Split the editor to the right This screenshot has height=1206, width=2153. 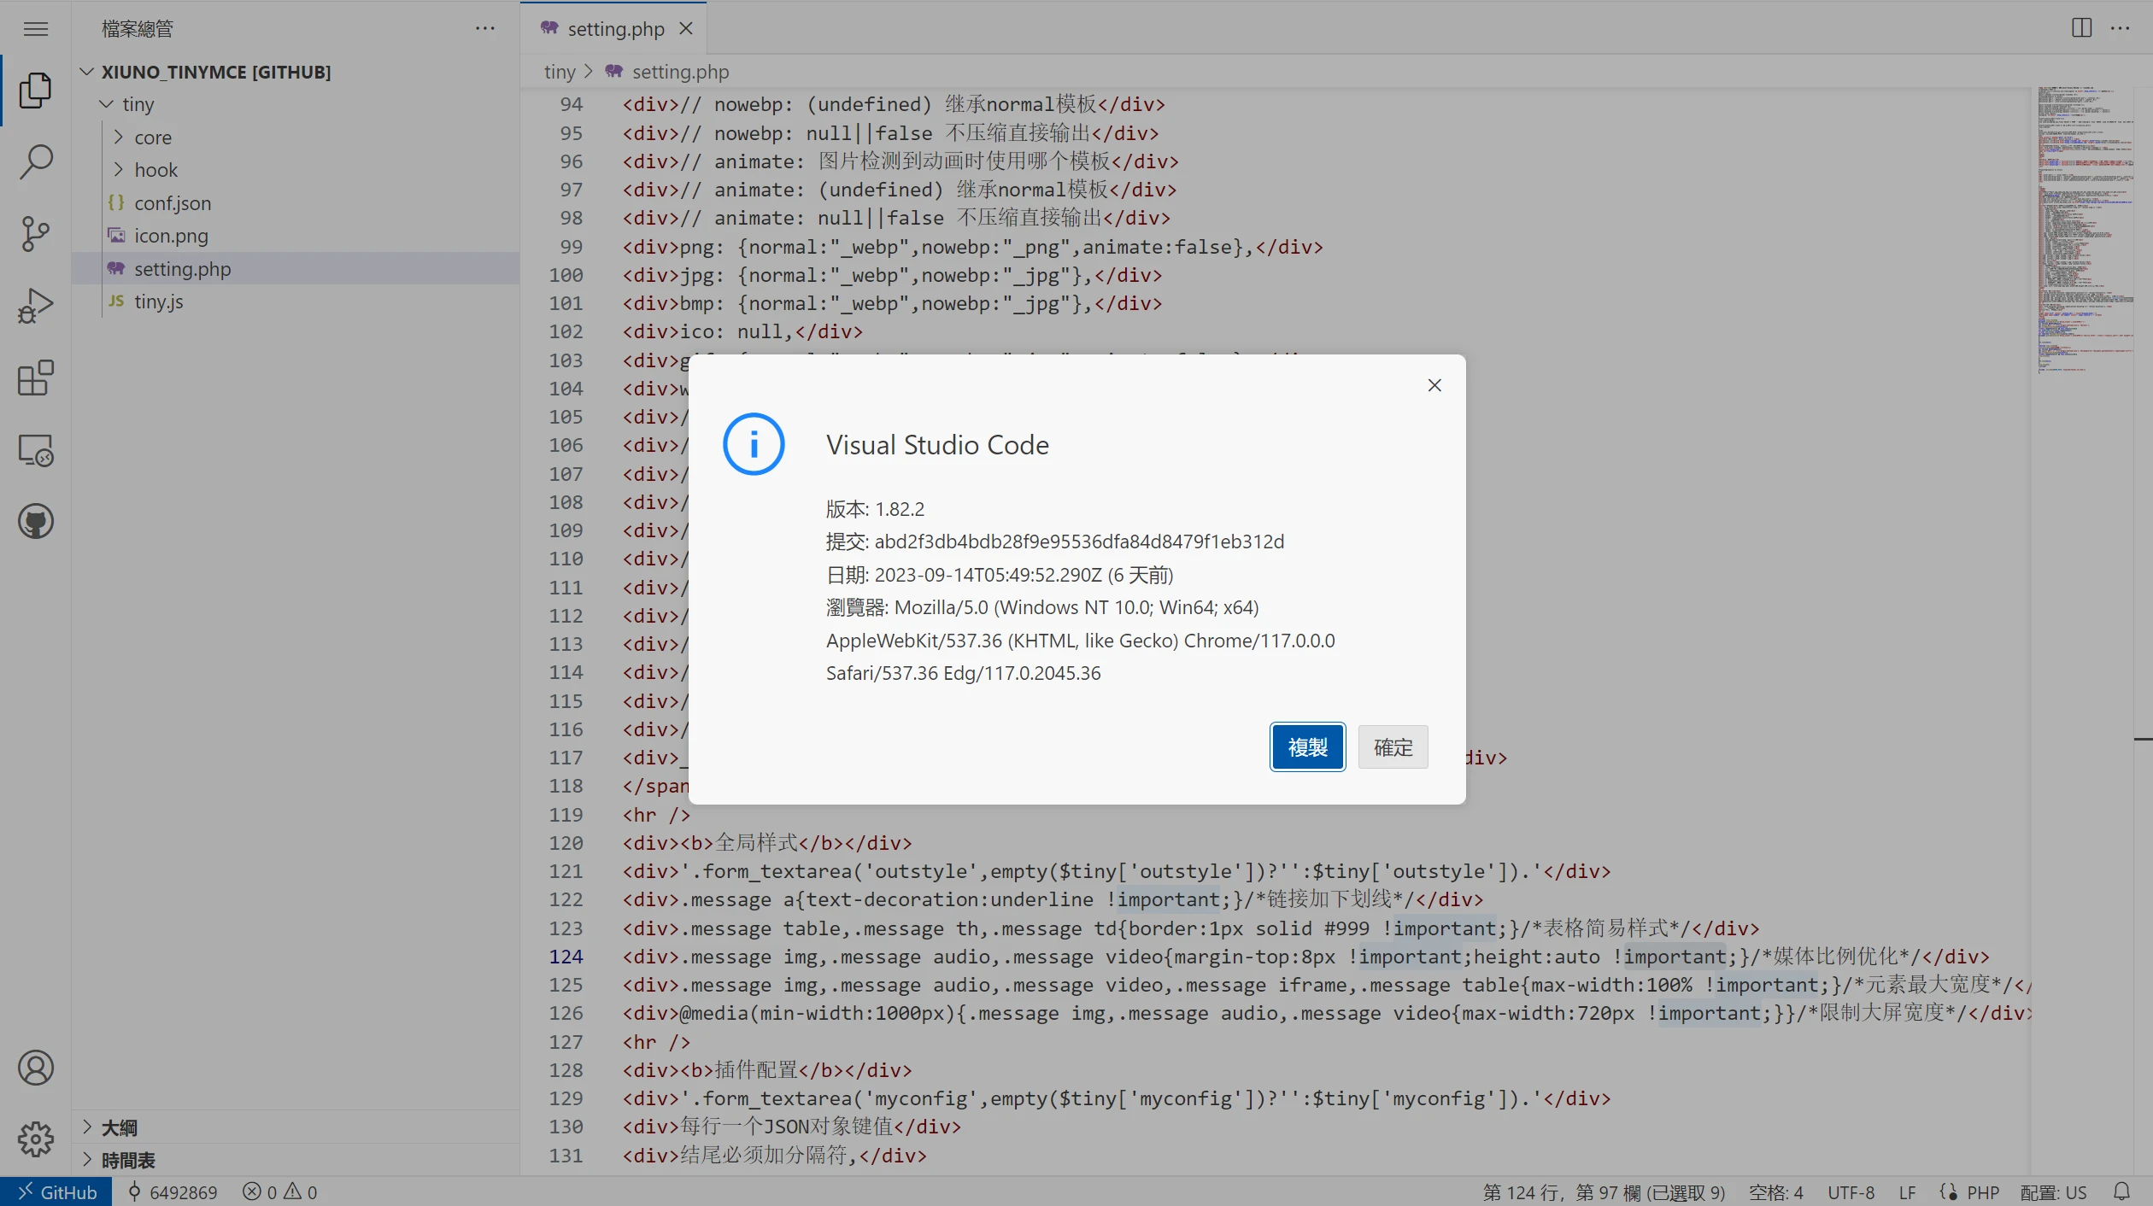(x=2081, y=28)
